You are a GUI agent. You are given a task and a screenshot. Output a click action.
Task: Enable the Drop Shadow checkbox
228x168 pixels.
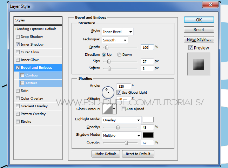coord(18,37)
